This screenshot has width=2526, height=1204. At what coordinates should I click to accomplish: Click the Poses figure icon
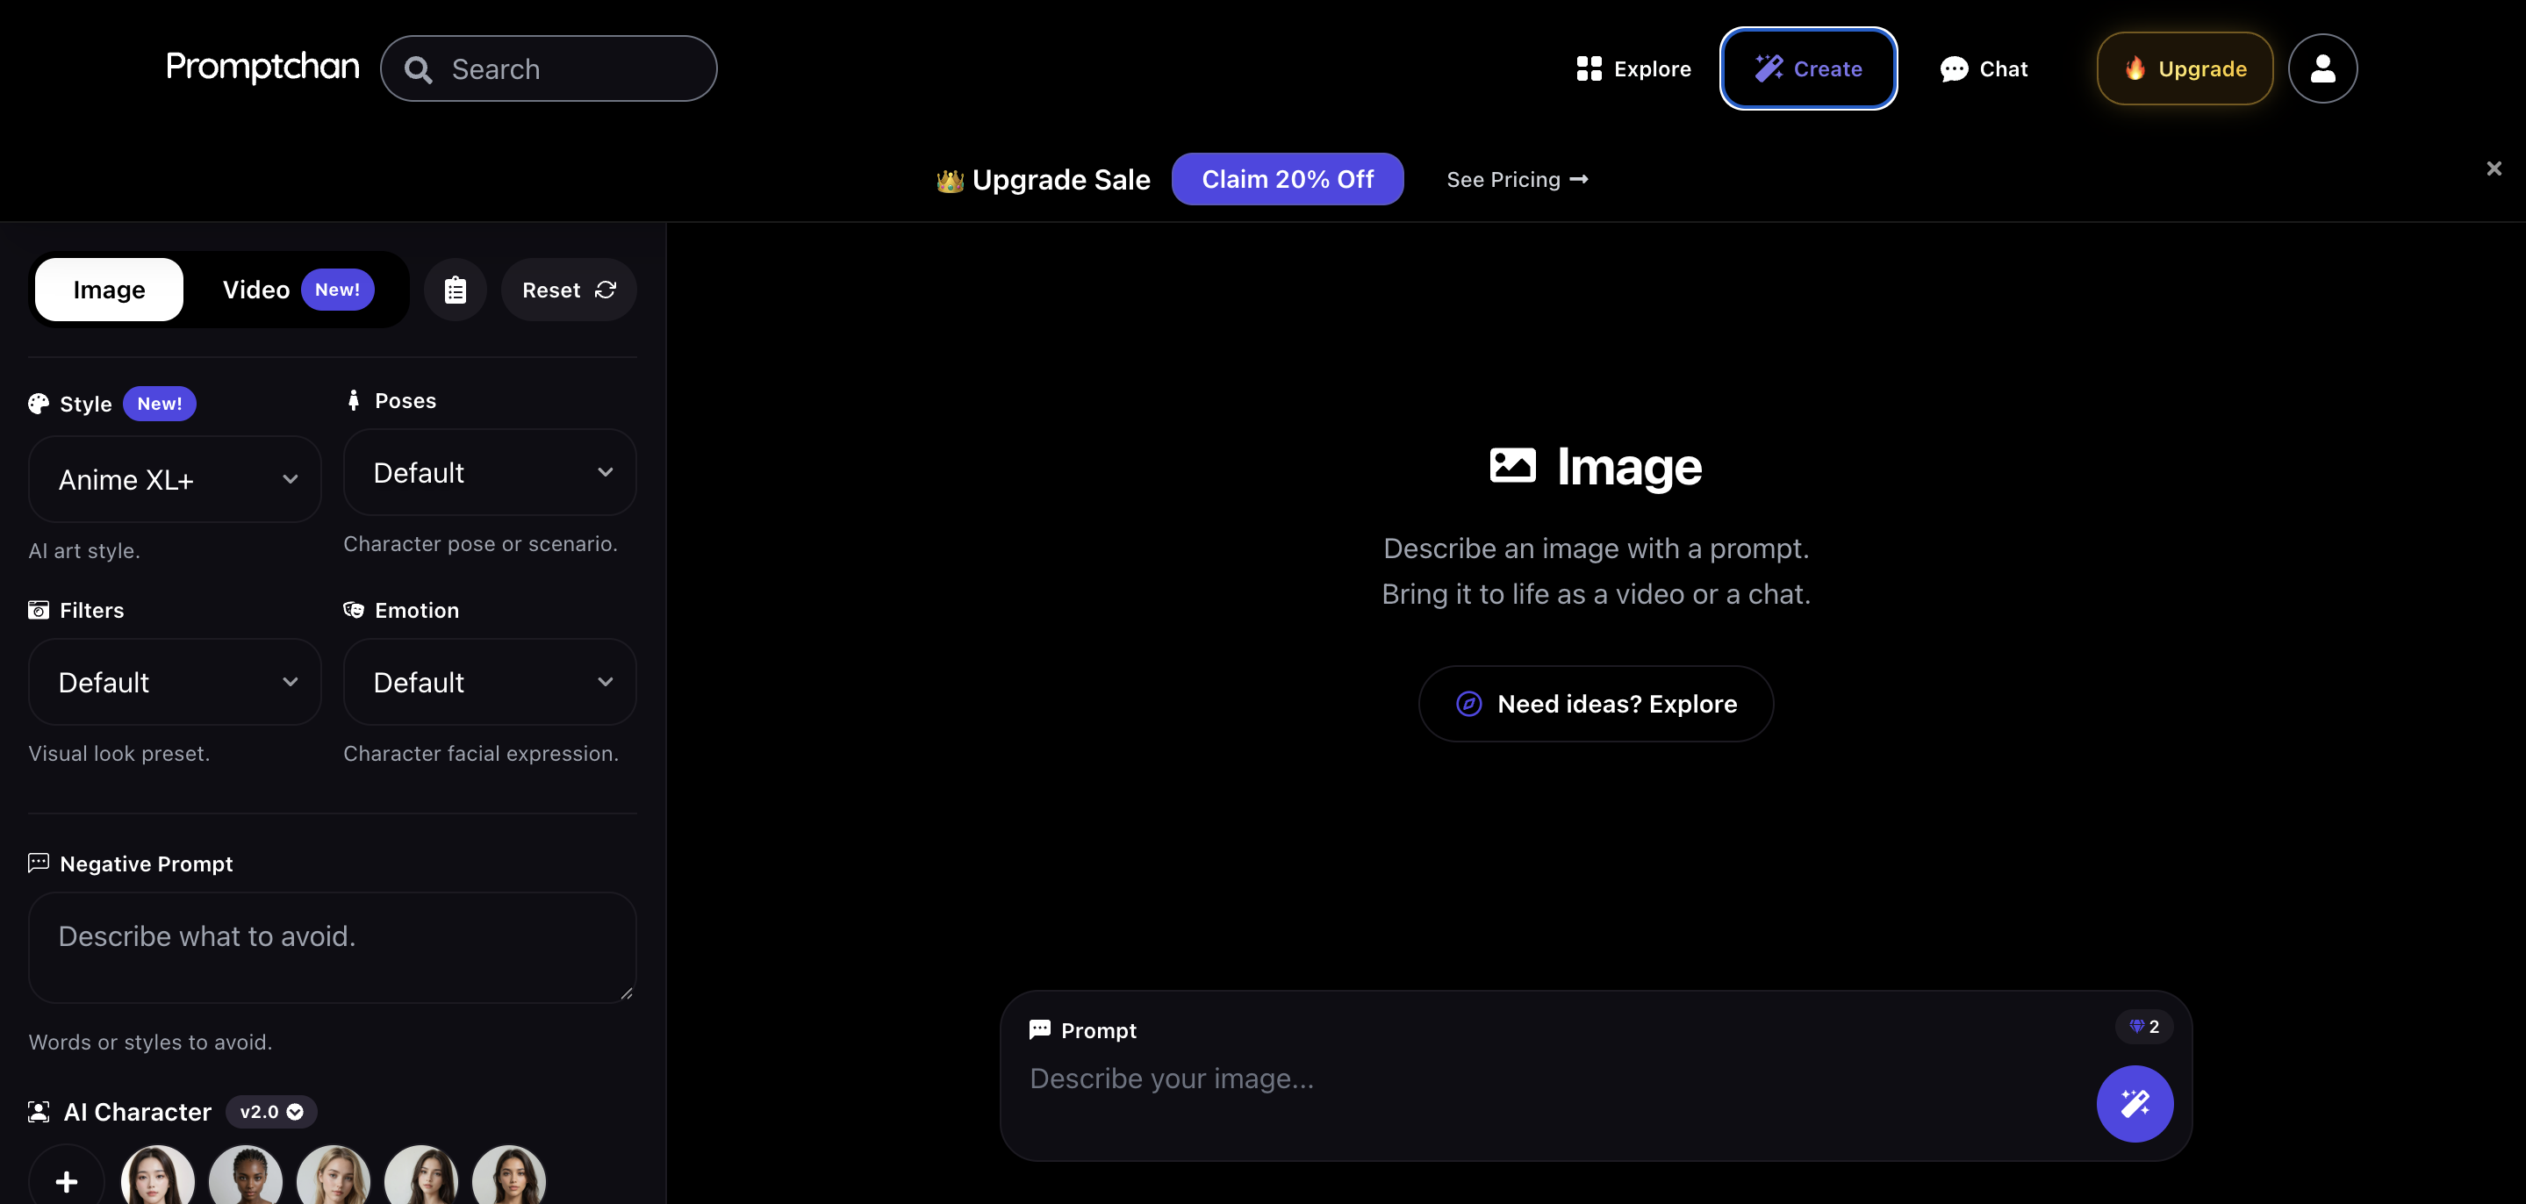coord(354,400)
